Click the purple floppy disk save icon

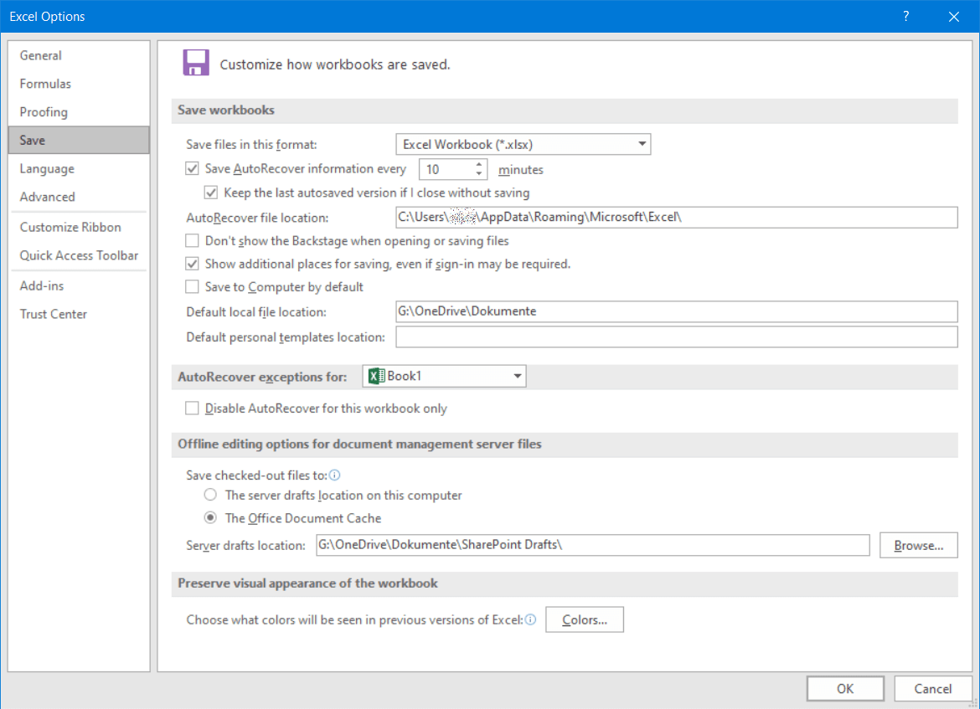(196, 63)
